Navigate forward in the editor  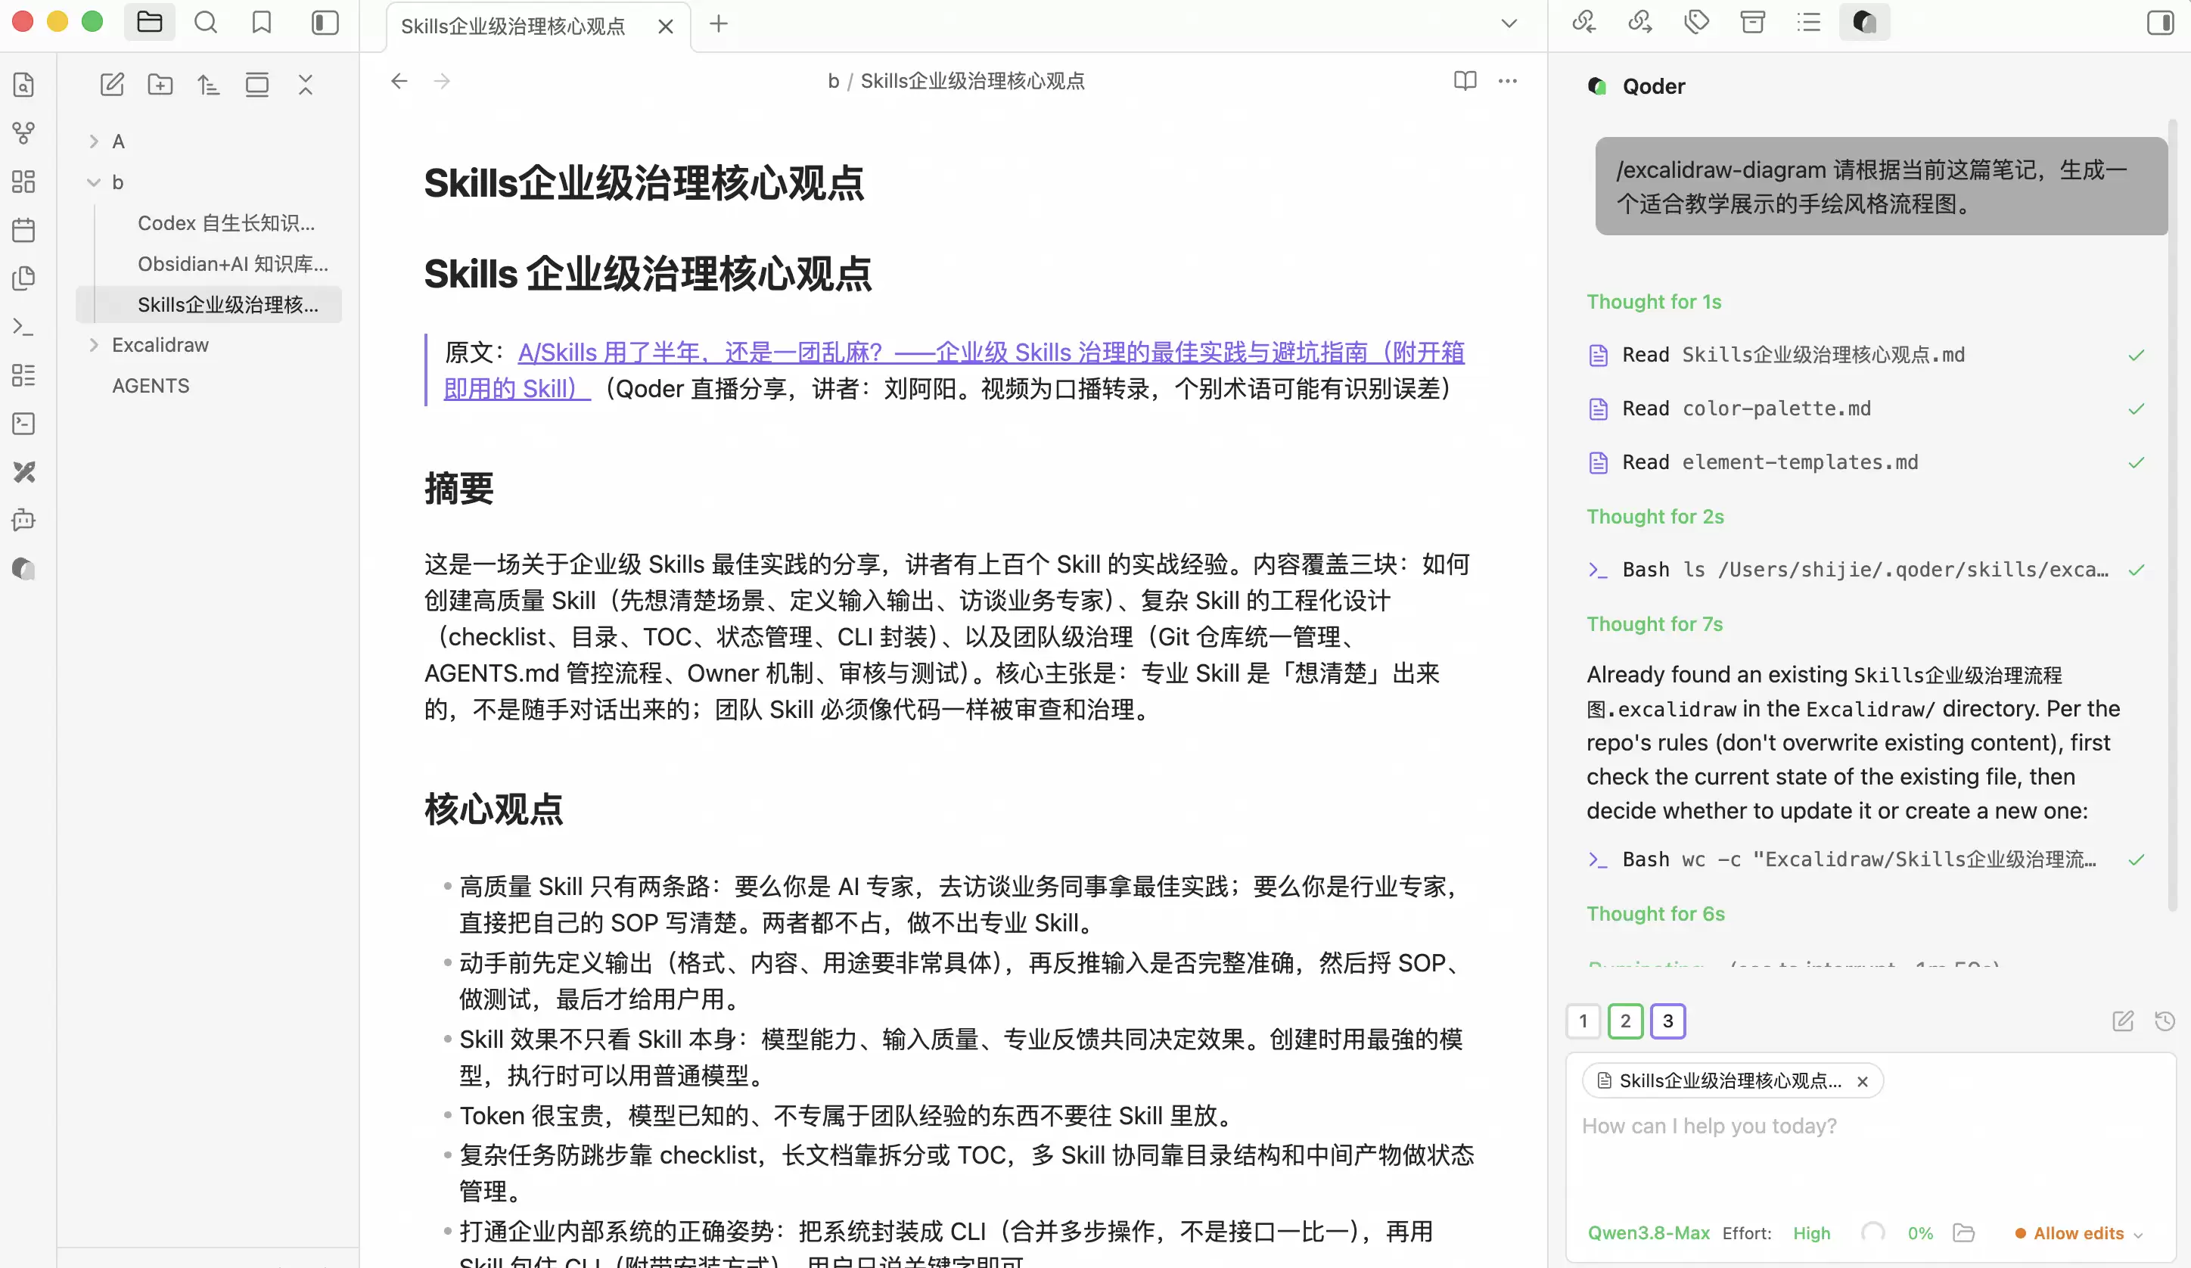pyautogui.click(x=443, y=81)
